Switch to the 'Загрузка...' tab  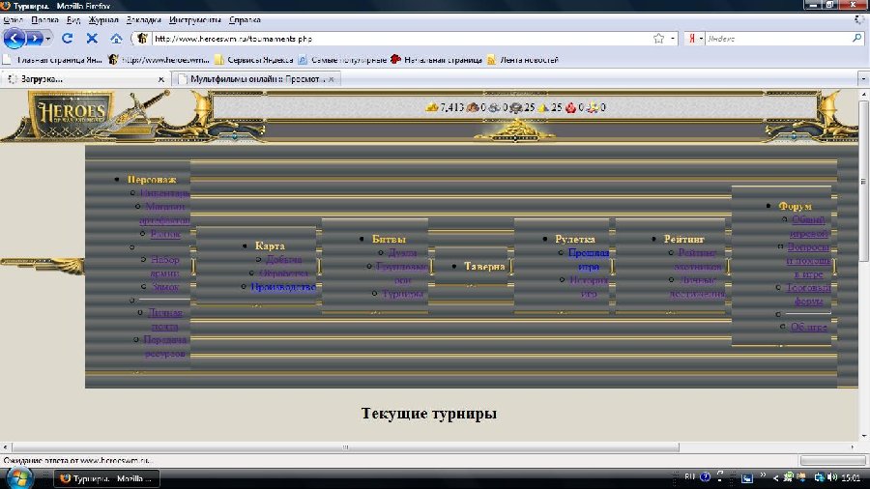(86, 79)
